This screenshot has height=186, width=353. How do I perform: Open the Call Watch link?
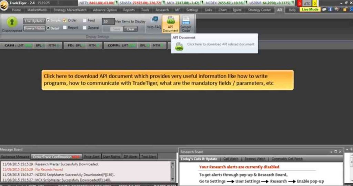coord(231,159)
